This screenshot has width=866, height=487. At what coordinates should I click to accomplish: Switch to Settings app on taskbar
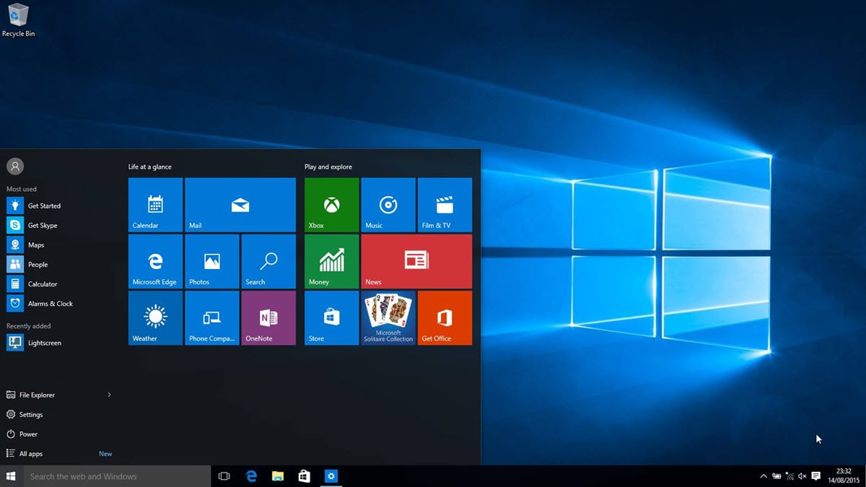(x=331, y=476)
